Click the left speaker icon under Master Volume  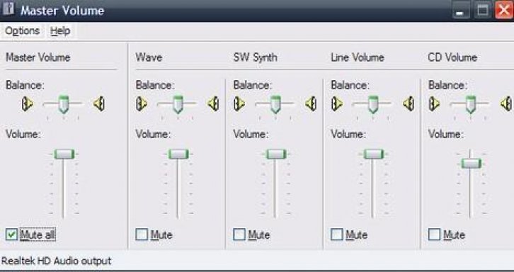(27, 104)
